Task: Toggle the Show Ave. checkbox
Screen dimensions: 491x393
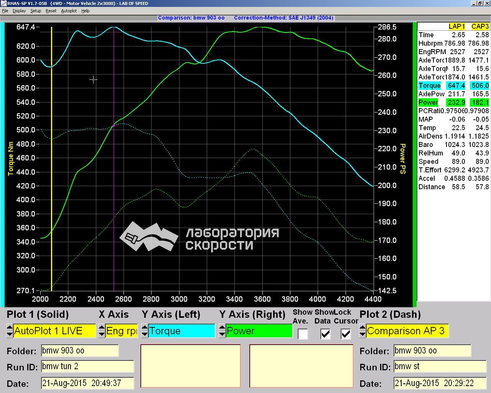Action: [303, 334]
